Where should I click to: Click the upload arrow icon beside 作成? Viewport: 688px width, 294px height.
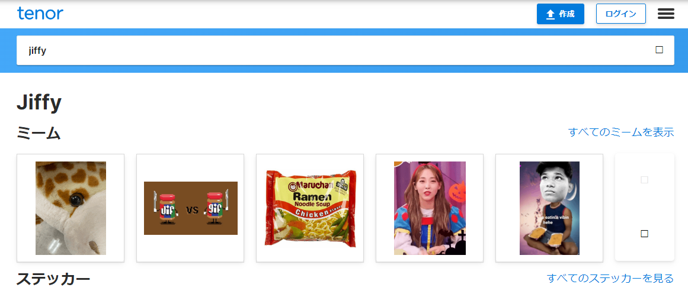pos(551,14)
